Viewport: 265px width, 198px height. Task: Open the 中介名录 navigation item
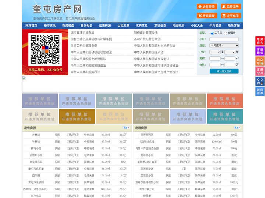tap(215, 26)
